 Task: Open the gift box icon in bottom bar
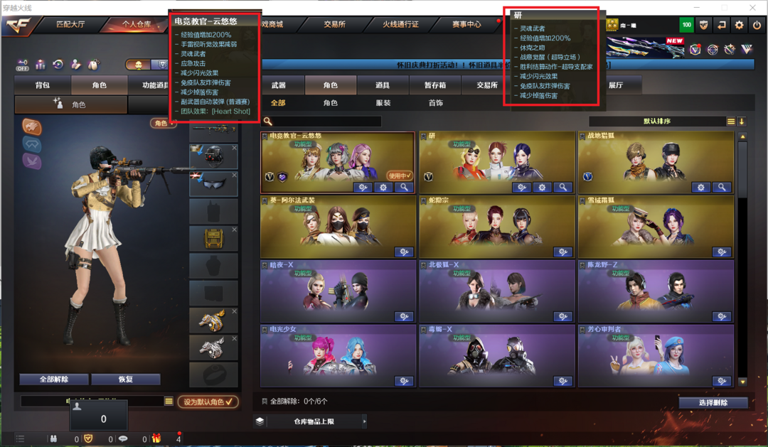click(156, 438)
